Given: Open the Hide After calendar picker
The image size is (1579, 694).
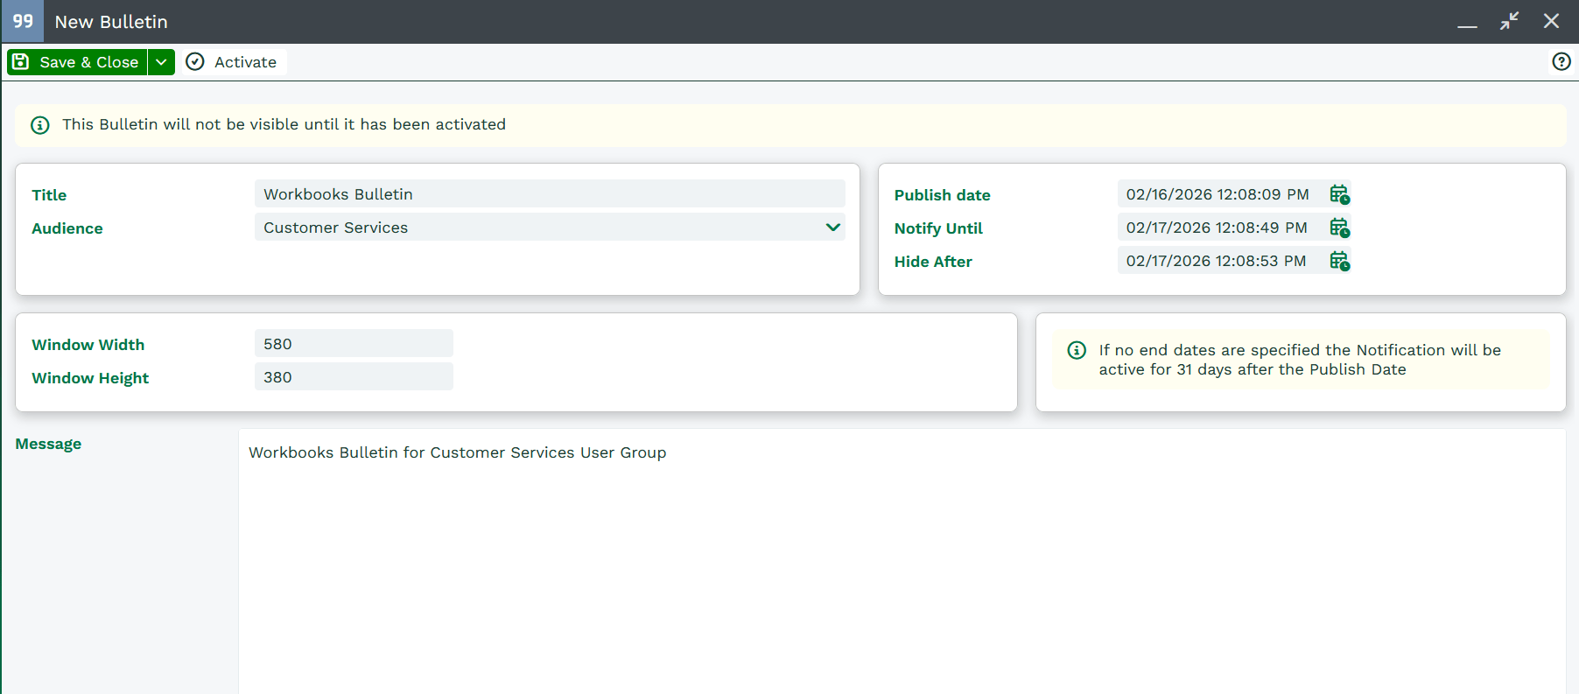Looking at the screenshot, I should 1338,261.
